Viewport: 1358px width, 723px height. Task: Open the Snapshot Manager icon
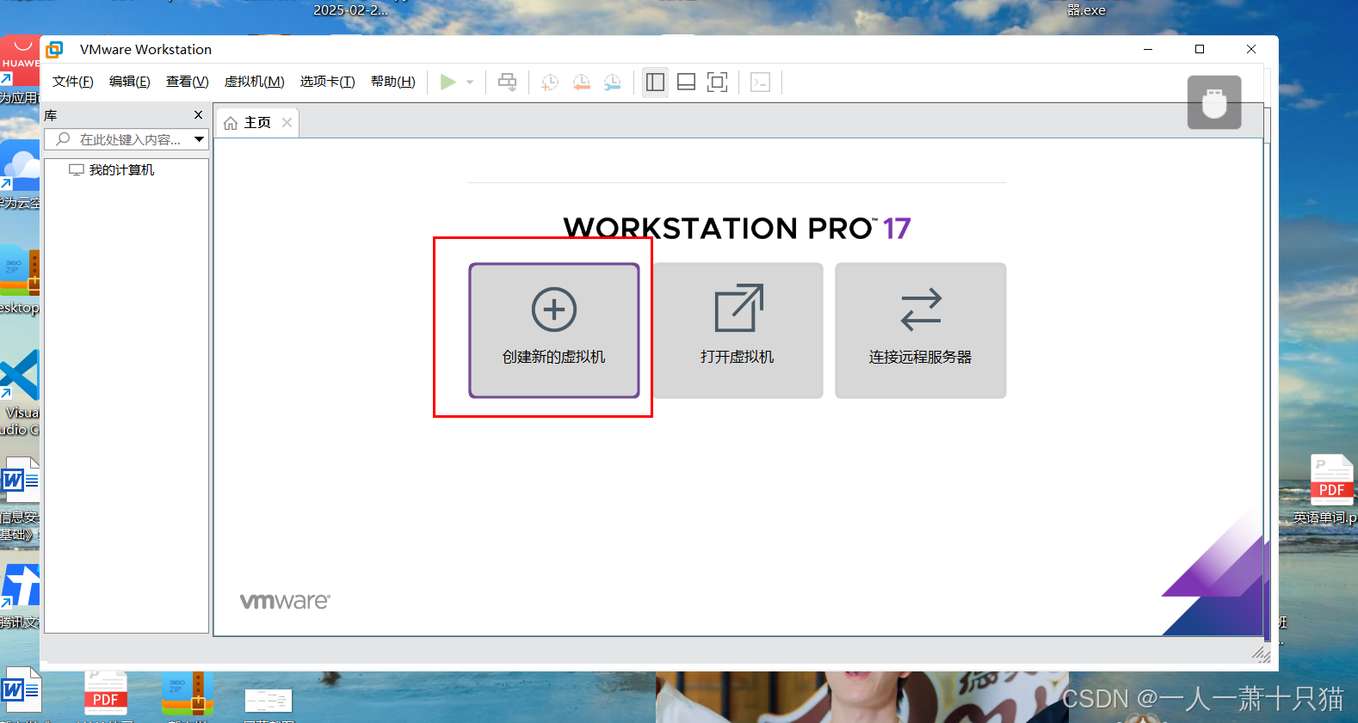tap(612, 83)
